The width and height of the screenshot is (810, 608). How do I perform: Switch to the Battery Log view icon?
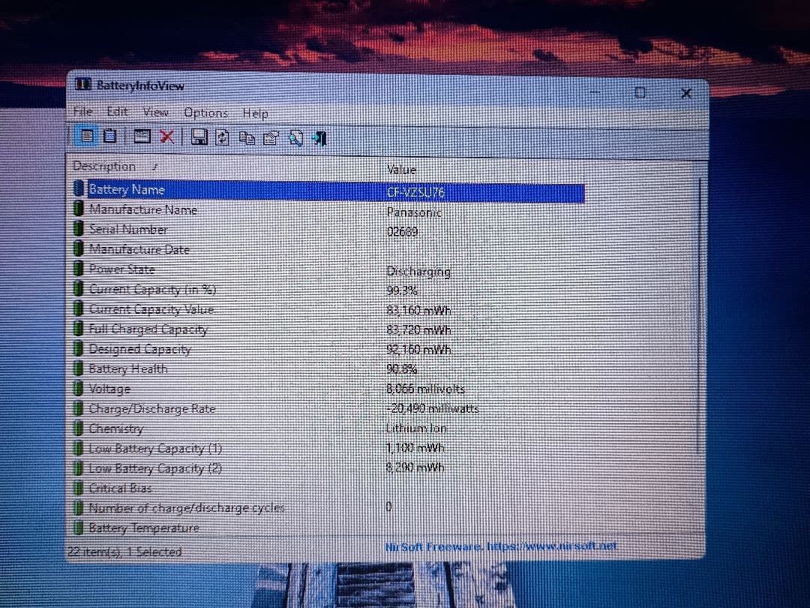point(109,137)
